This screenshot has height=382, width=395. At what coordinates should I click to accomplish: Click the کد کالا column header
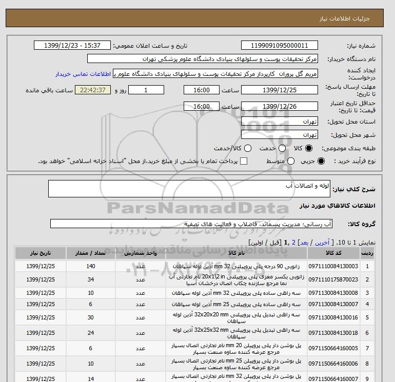point(333,253)
